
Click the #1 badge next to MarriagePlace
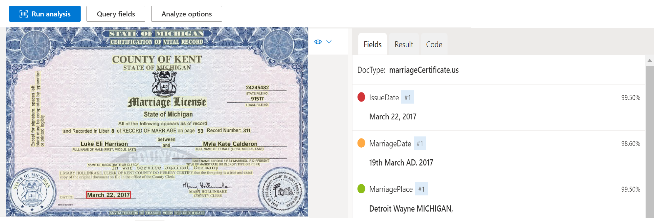(422, 189)
